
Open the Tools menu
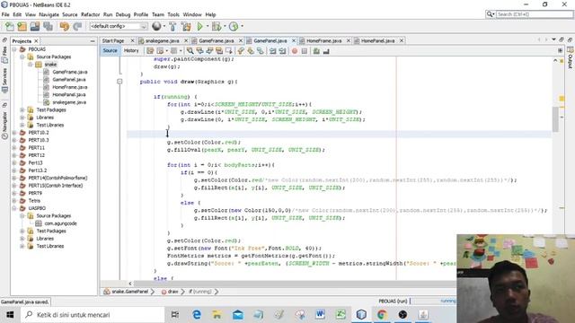pyautogui.click(x=173, y=14)
